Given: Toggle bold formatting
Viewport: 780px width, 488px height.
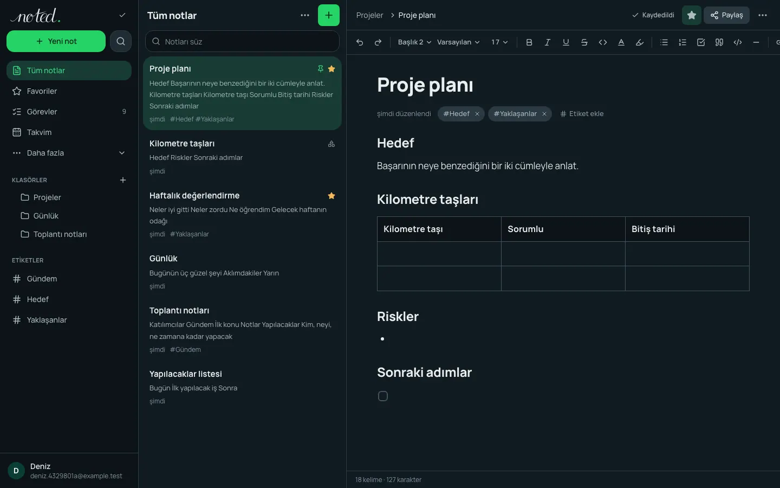Looking at the screenshot, I should (x=529, y=42).
